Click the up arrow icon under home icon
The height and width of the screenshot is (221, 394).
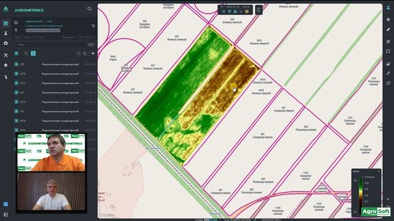pos(16,30)
